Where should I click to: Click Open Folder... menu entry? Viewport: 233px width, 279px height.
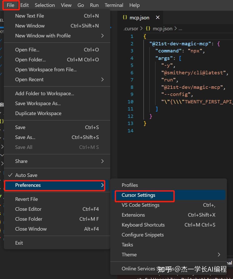[30, 60]
